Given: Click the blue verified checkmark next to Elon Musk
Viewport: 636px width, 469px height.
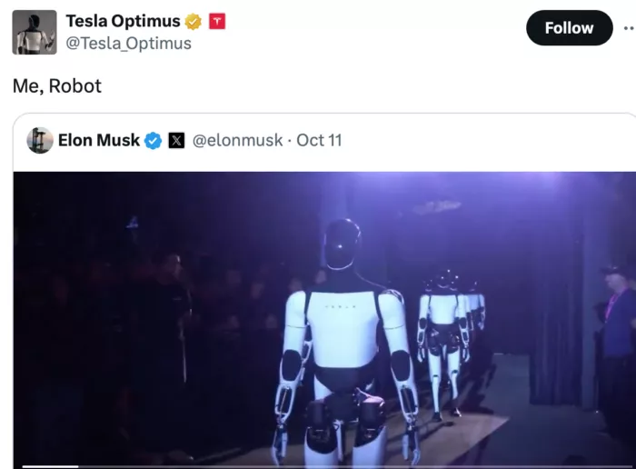Looking at the screenshot, I should coord(154,141).
